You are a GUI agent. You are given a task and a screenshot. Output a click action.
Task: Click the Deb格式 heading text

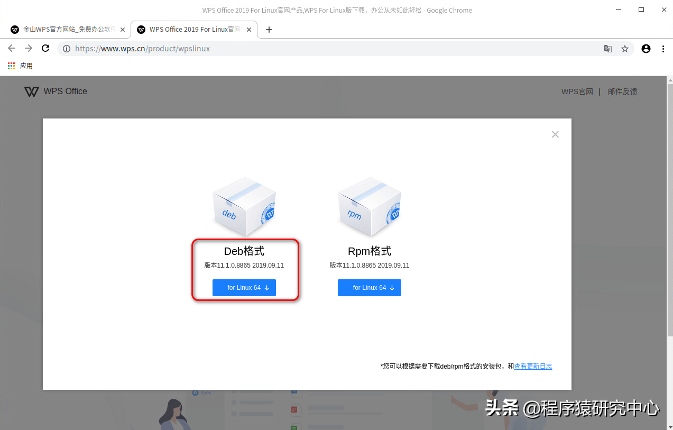(244, 251)
